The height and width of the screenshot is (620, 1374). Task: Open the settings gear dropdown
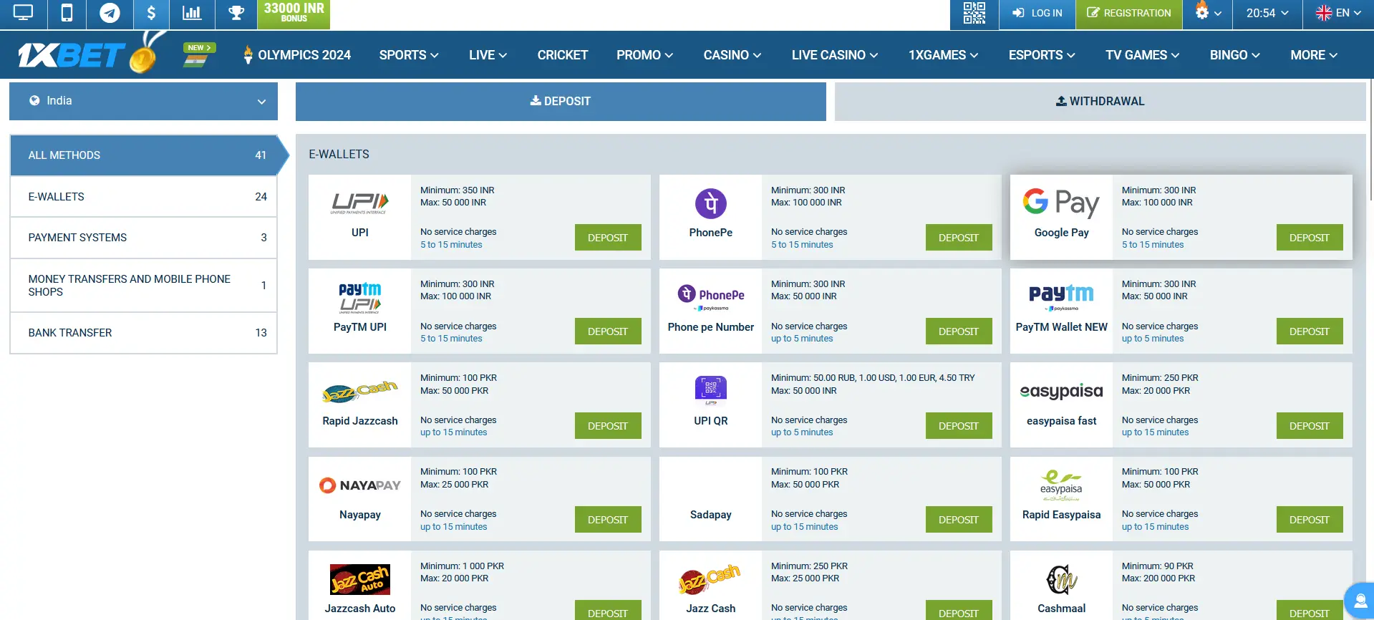[1207, 13]
